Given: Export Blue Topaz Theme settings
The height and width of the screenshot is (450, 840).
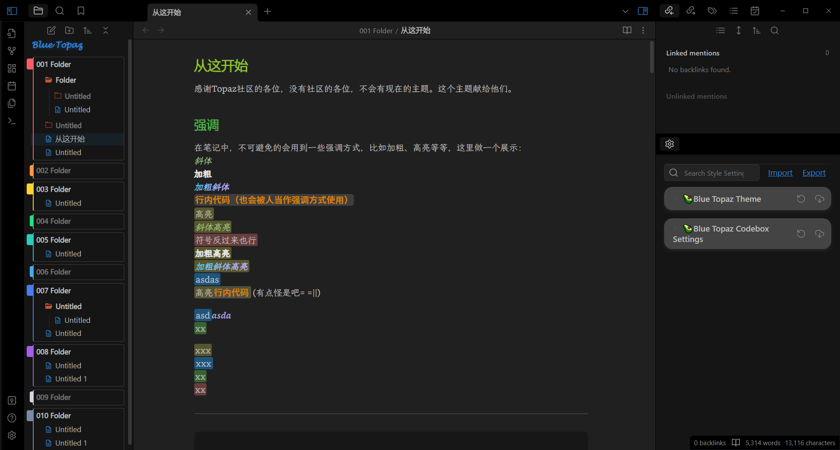Looking at the screenshot, I should pyautogui.click(x=819, y=199).
